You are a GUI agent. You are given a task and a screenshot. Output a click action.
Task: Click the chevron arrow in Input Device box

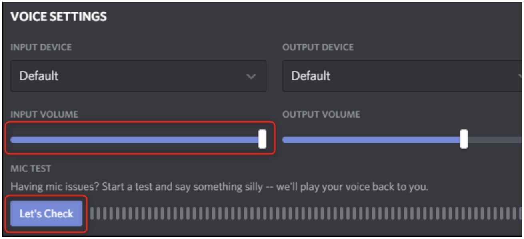[251, 76]
